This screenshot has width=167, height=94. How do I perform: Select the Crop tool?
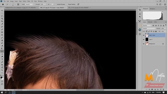click(2, 21)
